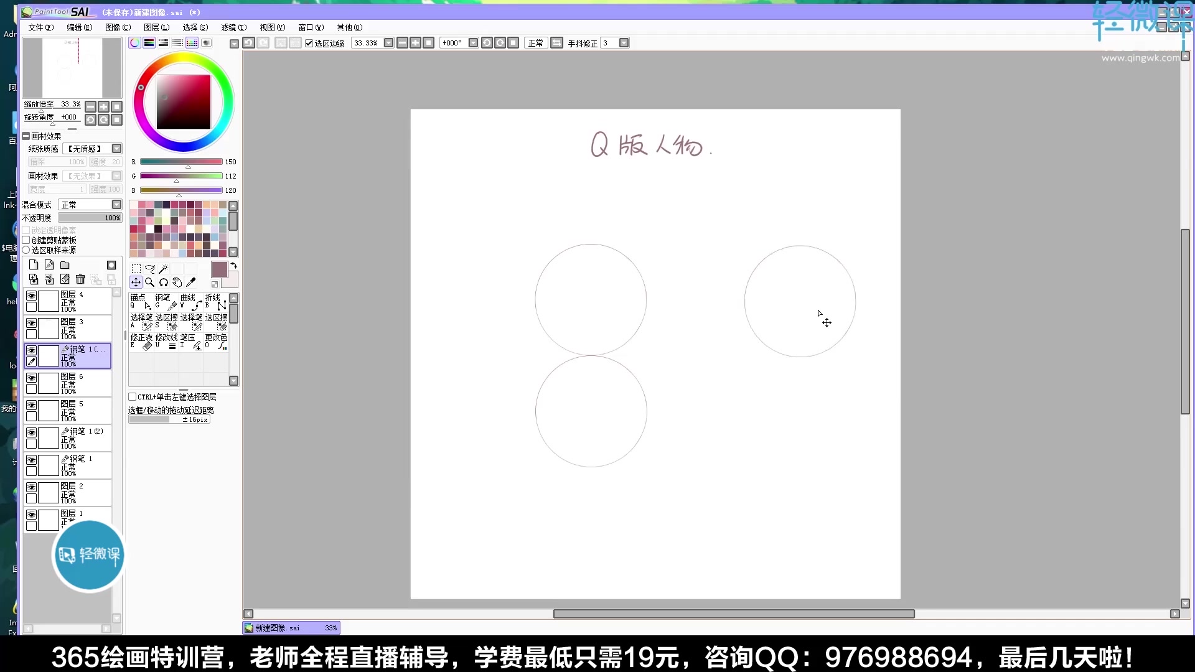Select the rotate view tool

click(163, 282)
